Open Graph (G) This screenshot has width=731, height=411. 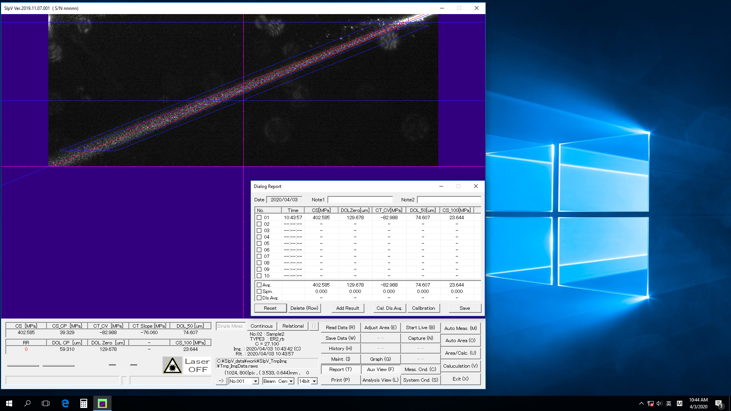(380, 359)
